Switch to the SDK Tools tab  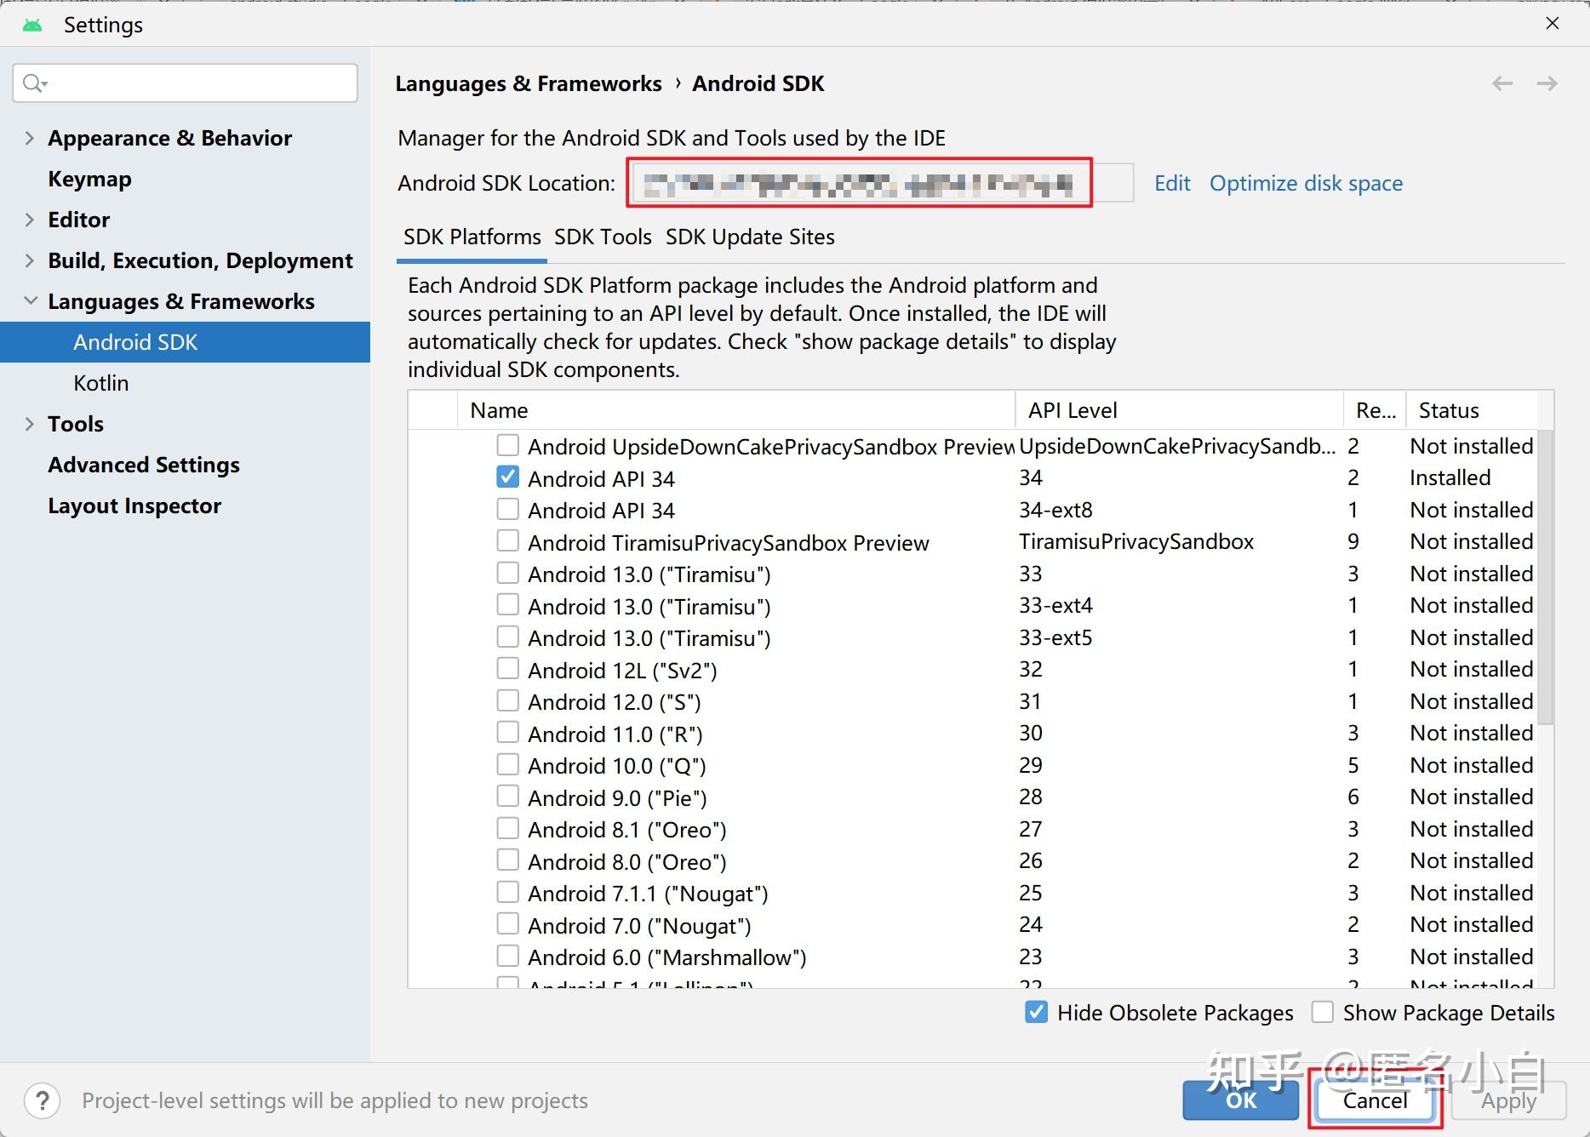tap(603, 237)
